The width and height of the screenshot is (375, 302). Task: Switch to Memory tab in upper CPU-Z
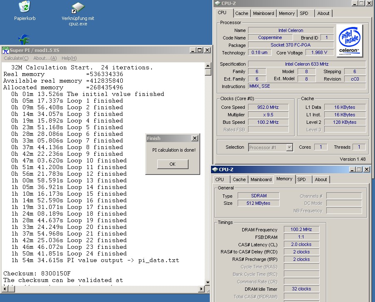click(x=286, y=13)
